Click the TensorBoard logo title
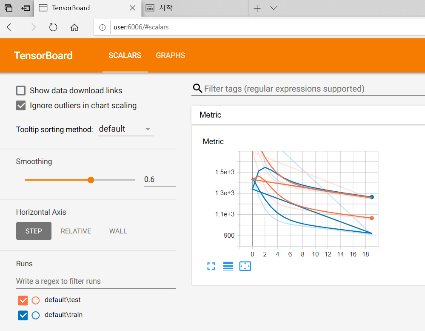The image size is (425, 331). click(43, 56)
